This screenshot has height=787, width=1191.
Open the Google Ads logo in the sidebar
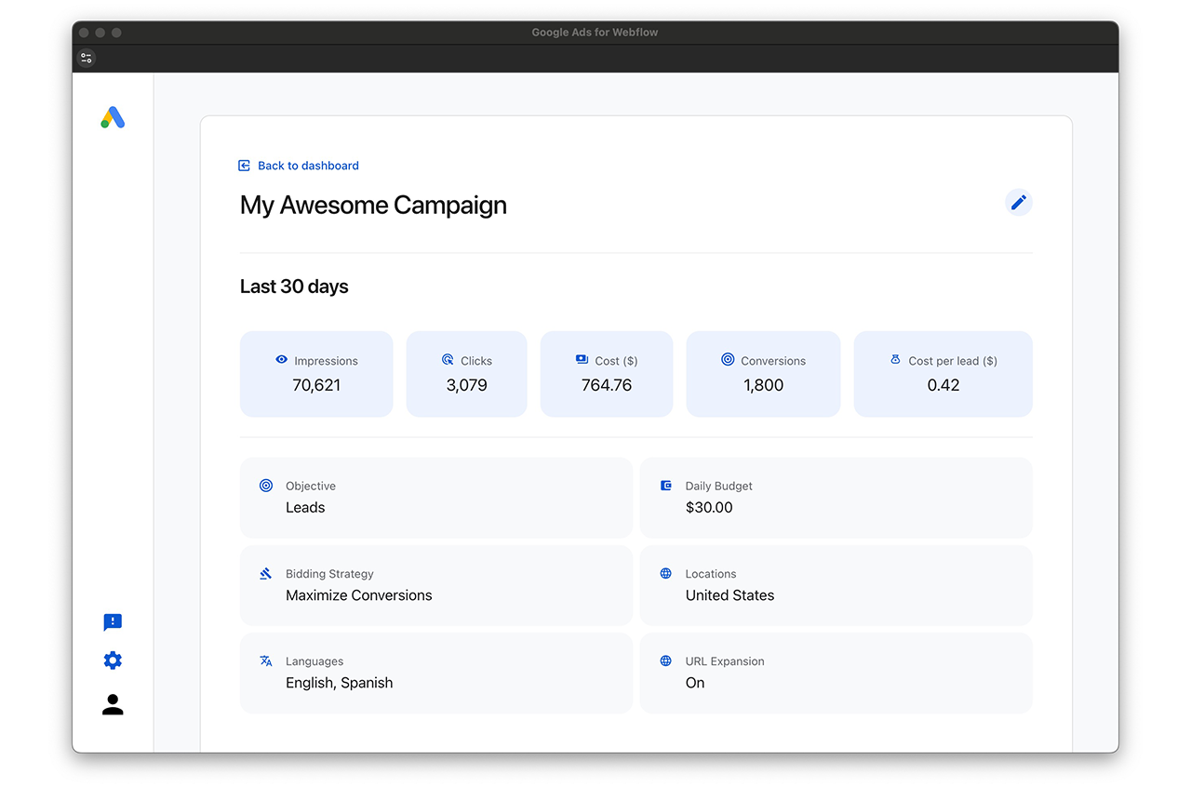coord(112,117)
